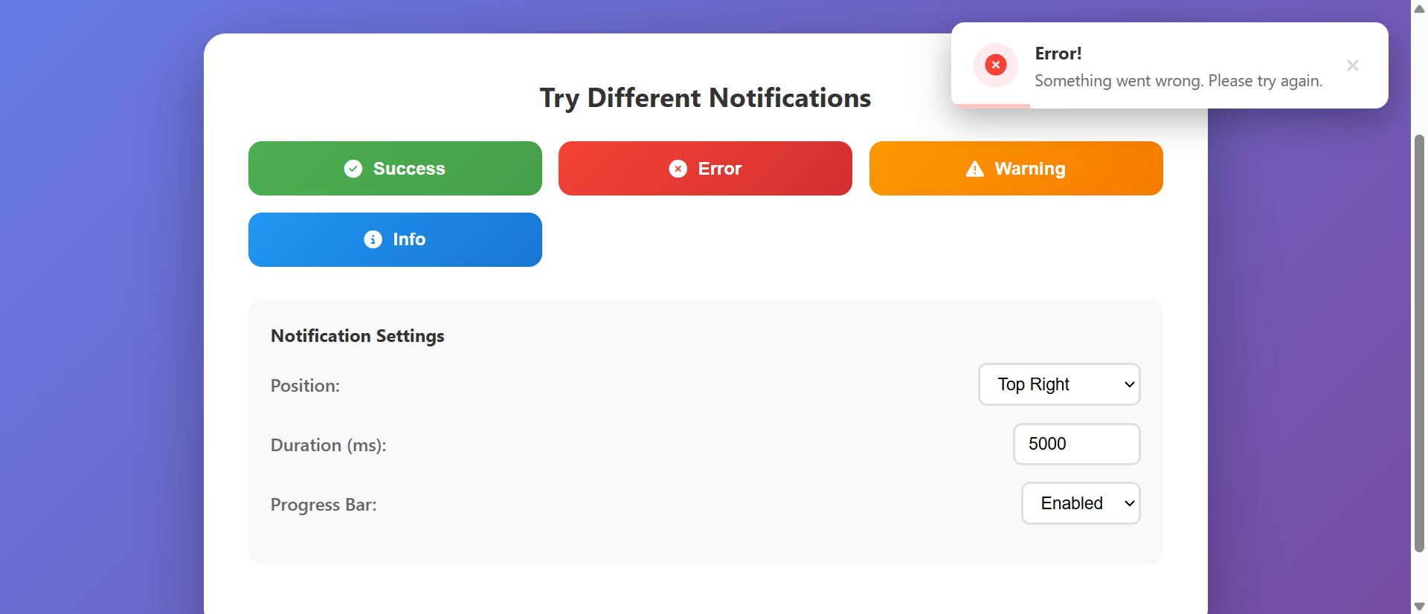This screenshot has height=614, width=1428.
Task: Show an Info notification
Action: click(x=395, y=239)
